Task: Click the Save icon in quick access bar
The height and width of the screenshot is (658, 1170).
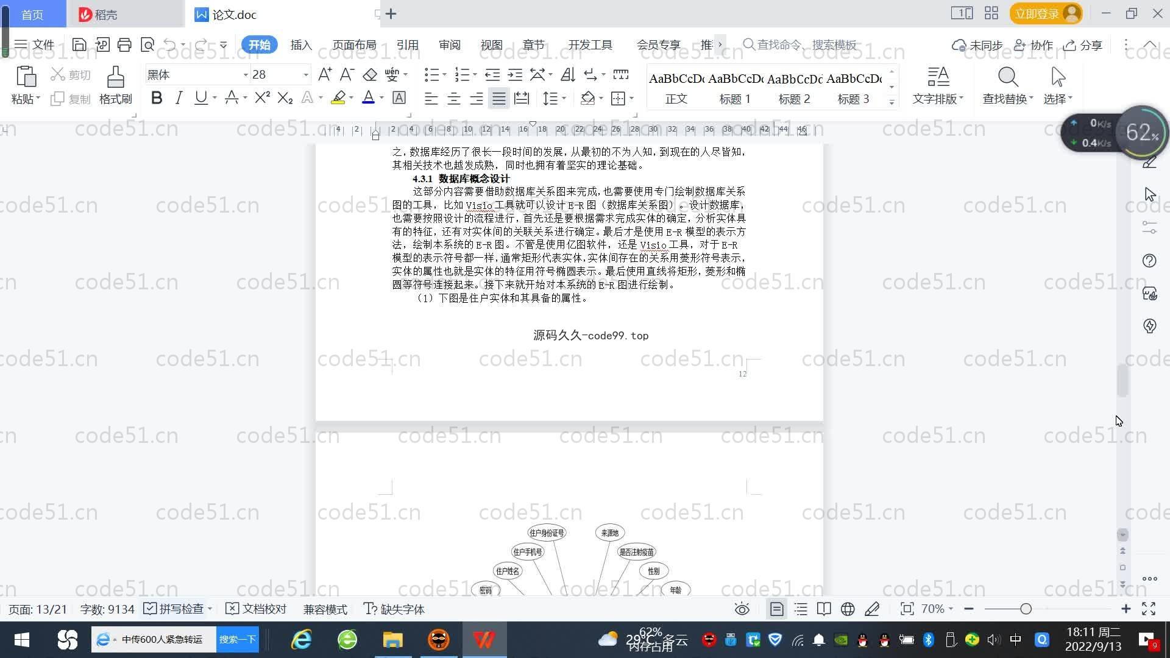Action: [x=79, y=44]
